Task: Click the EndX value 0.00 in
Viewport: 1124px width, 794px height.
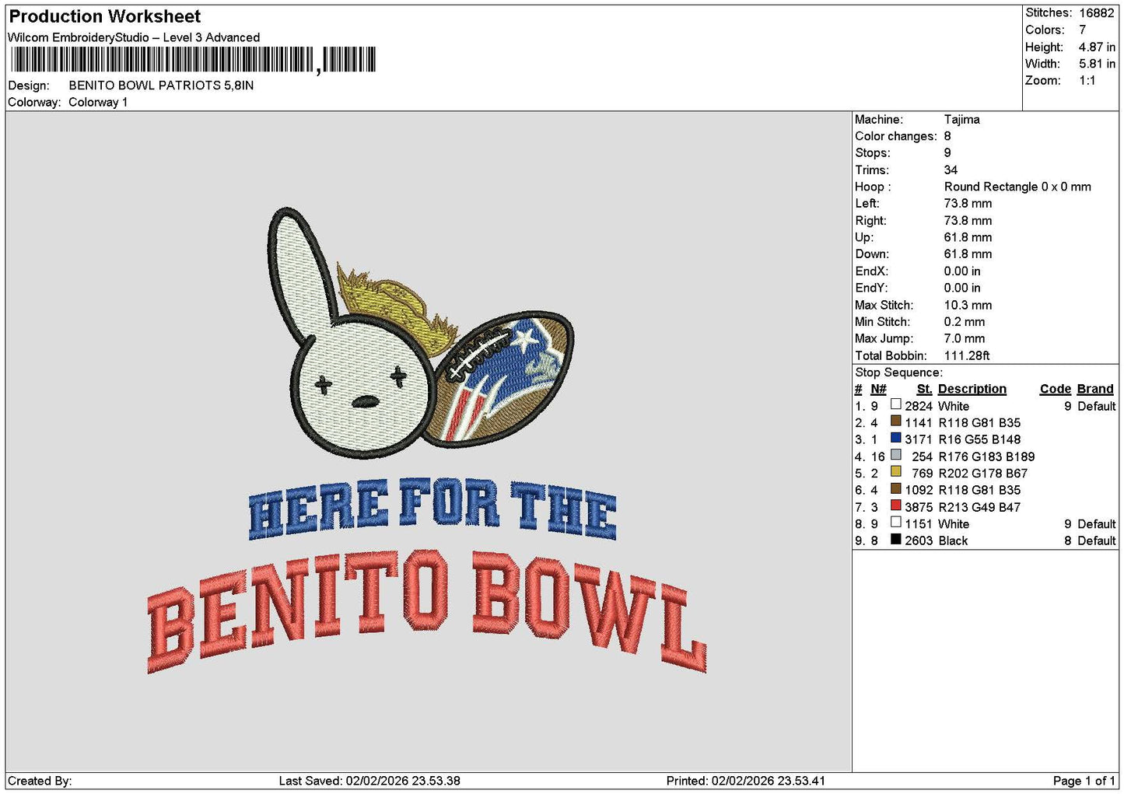Action: (x=962, y=271)
